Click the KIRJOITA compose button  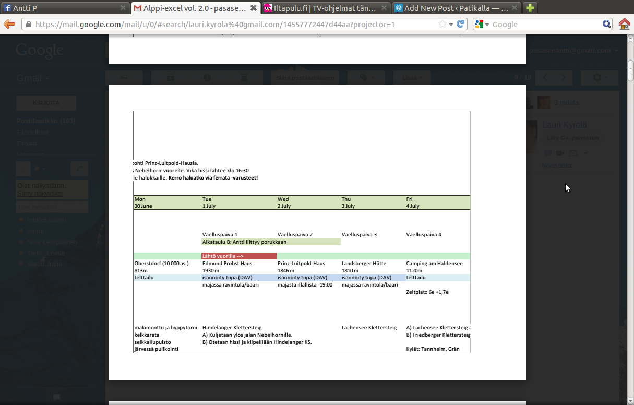46,103
